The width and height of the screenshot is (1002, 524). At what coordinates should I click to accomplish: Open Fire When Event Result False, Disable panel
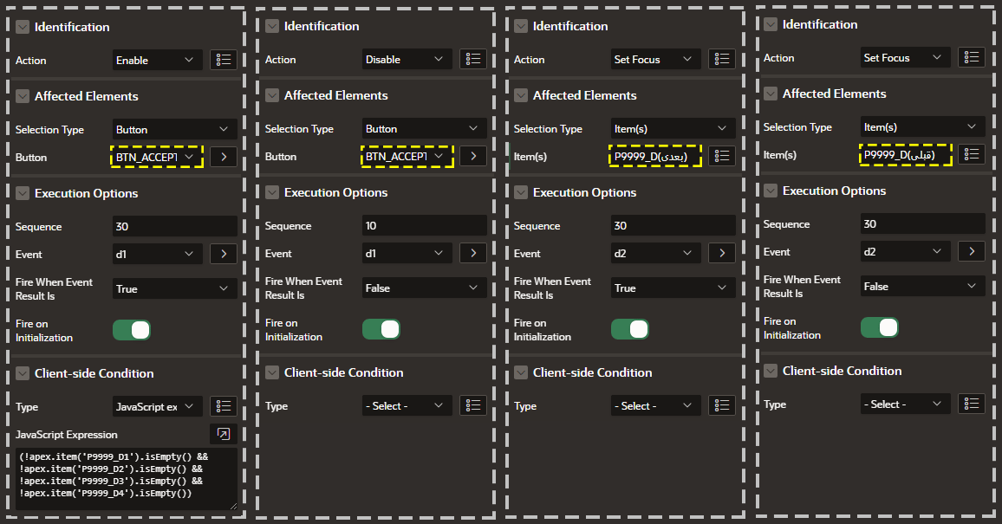[425, 288]
